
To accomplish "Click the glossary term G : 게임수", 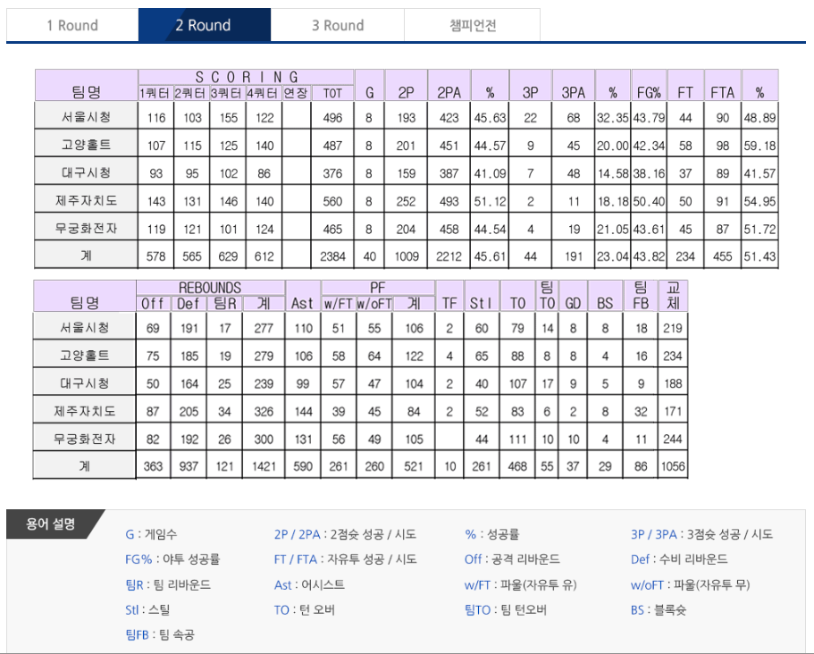I will pyautogui.click(x=151, y=534).
